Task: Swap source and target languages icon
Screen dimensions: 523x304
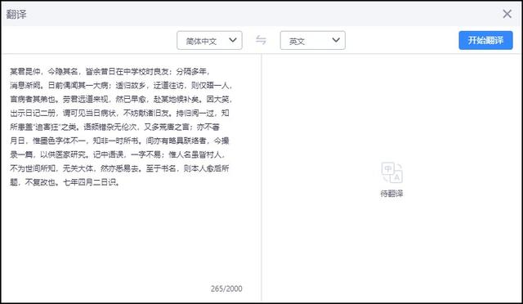Action: [261, 40]
